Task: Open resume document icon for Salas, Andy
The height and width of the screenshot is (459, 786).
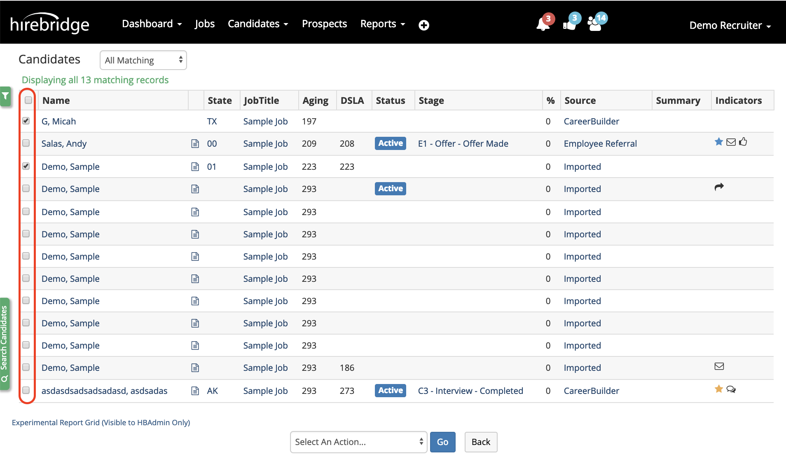Action: click(x=195, y=144)
